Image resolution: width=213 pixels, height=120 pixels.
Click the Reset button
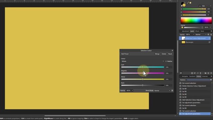[170, 54]
